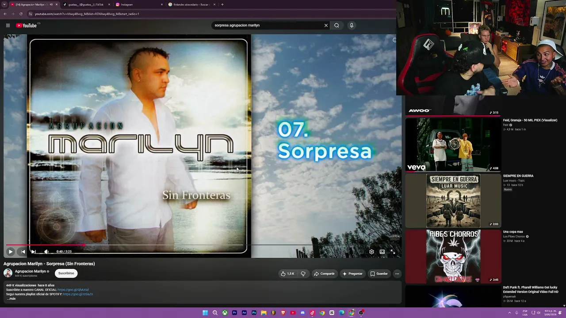Play the video with the play button
Image resolution: width=566 pixels, height=318 pixels.
coord(11,251)
